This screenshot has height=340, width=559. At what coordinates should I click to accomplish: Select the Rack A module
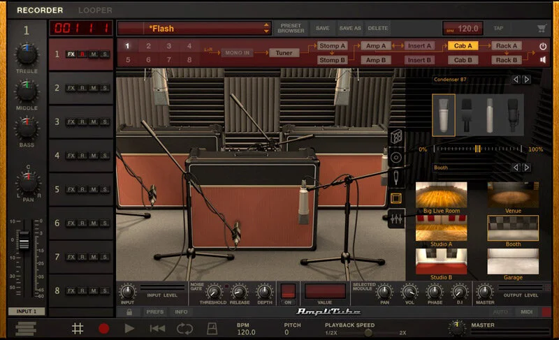pyautogui.click(x=506, y=45)
